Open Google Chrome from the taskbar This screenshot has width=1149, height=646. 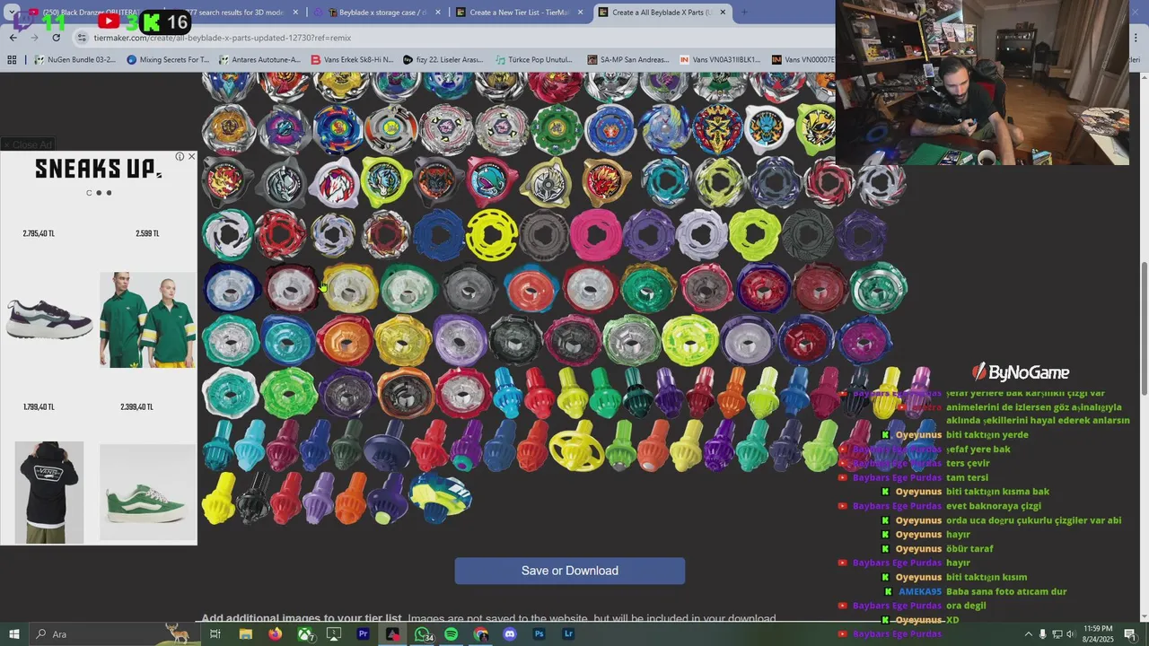tap(481, 634)
